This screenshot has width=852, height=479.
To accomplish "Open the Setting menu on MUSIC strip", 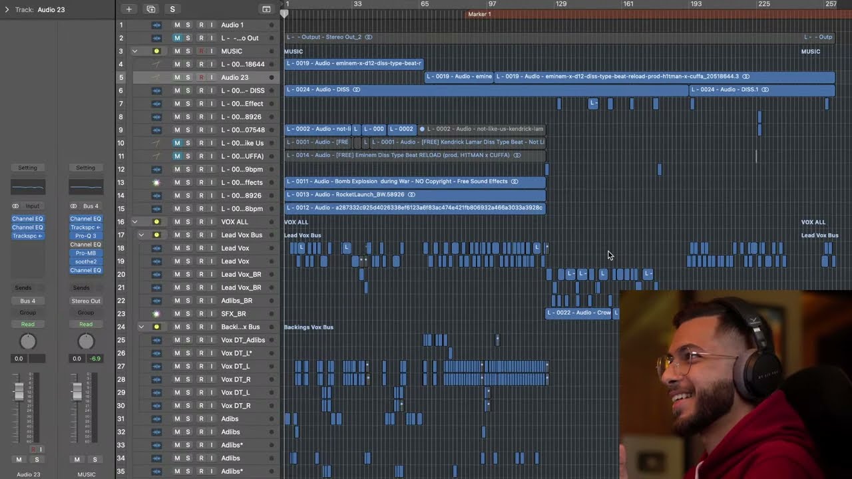I will 86,168.
